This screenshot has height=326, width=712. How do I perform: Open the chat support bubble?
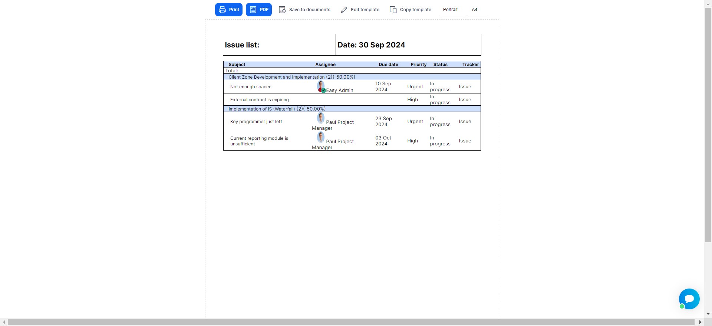coord(689,299)
